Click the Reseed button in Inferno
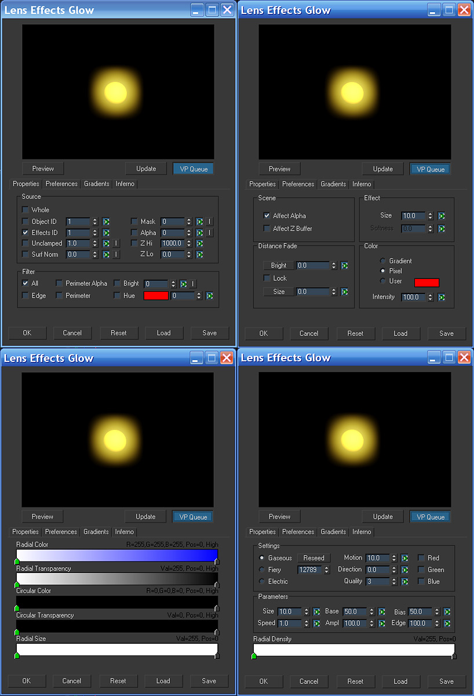This screenshot has height=696, width=474. tap(314, 558)
